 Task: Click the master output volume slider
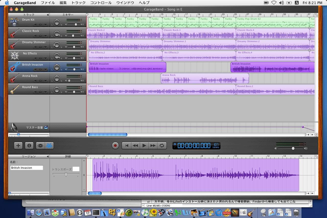tap(293, 148)
